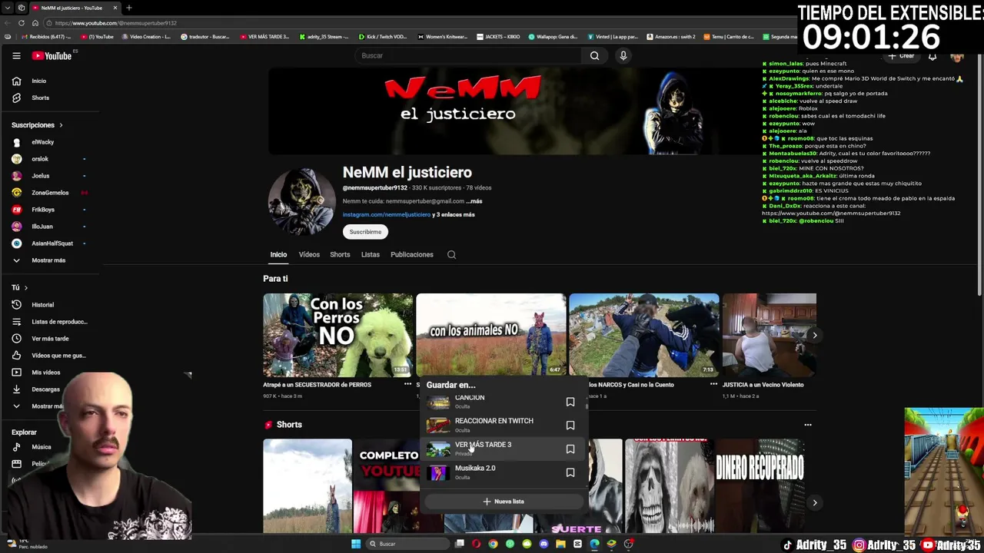
Task: Toggle save to CANCION playlist
Action: (570, 402)
